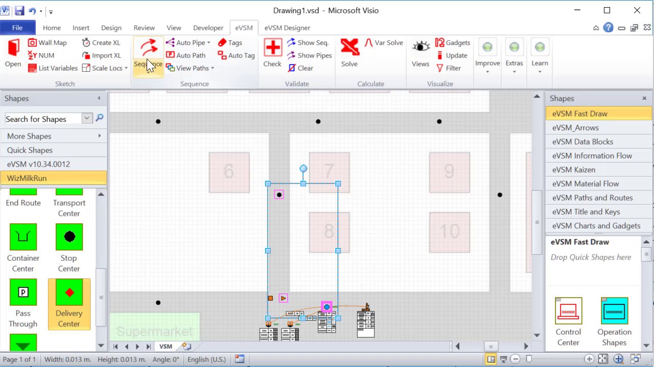
Task: Click the zoom slider handle
Action: click(529, 359)
